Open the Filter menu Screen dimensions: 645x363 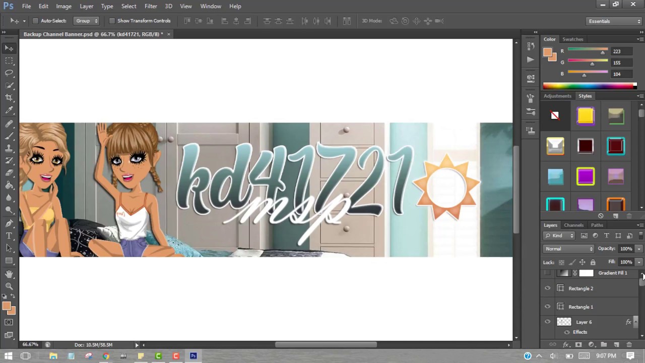point(151,6)
